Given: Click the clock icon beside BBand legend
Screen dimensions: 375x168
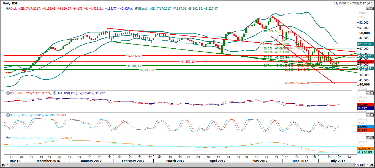Looking at the screenshot, I should 136,9.
